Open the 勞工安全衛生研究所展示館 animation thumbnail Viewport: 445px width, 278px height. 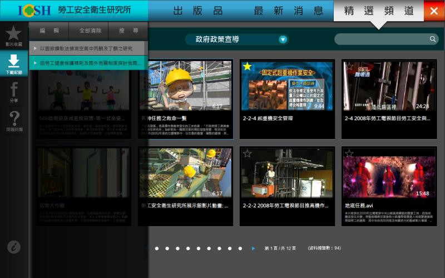pyautogui.click(x=186, y=173)
